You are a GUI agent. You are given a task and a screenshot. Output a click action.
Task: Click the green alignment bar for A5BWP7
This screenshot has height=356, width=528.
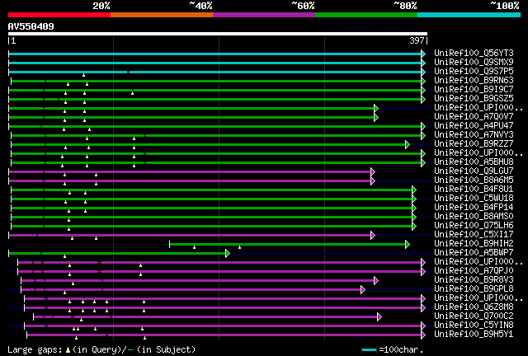117,253
